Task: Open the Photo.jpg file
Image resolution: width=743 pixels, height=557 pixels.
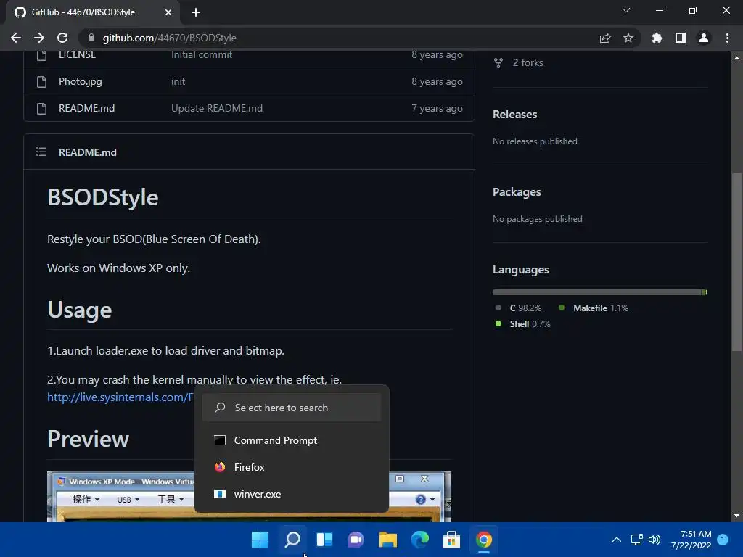Action: 80,81
